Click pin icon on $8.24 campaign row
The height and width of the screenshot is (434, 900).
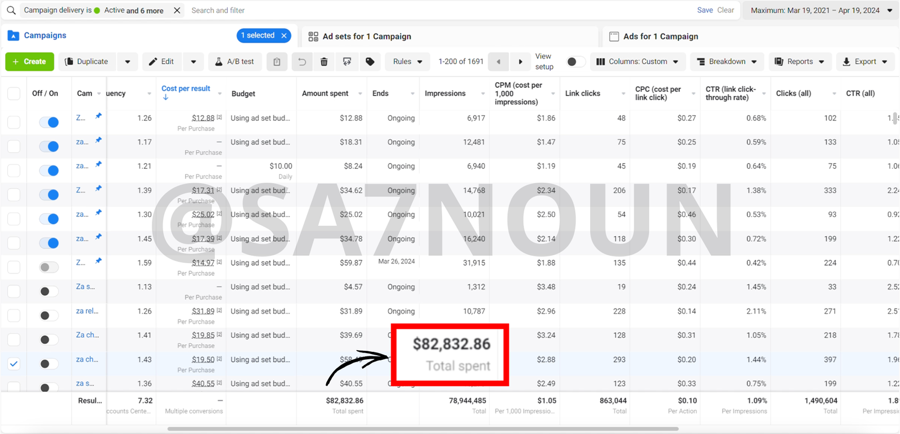pyautogui.click(x=98, y=164)
